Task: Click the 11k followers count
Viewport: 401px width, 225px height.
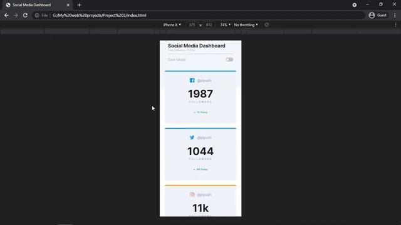Action: 200,208
